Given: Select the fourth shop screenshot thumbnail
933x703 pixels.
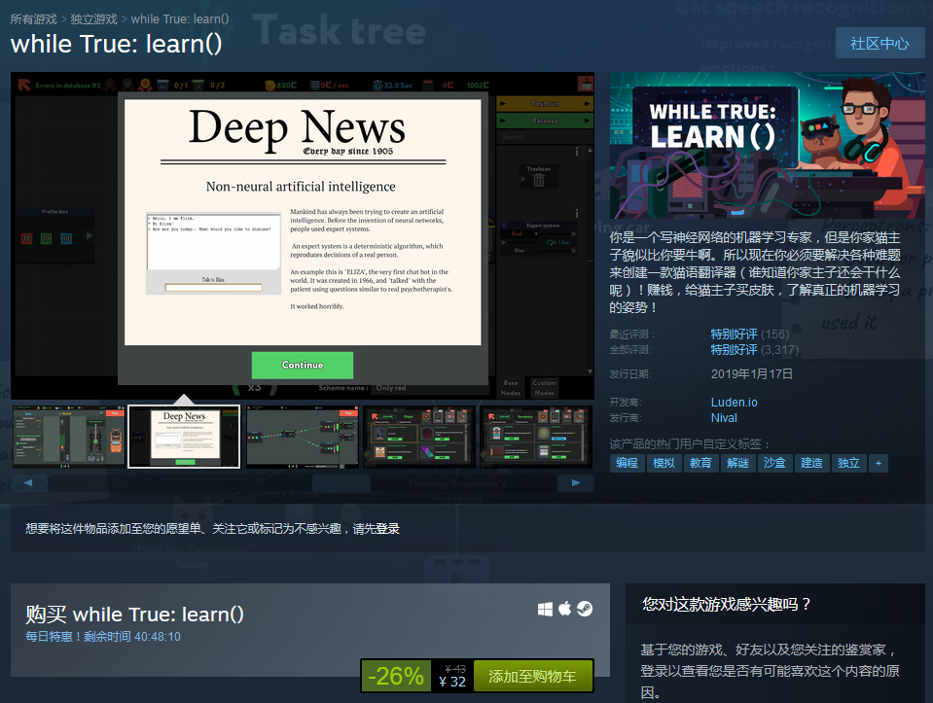Looking at the screenshot, I should pos(419,437).
